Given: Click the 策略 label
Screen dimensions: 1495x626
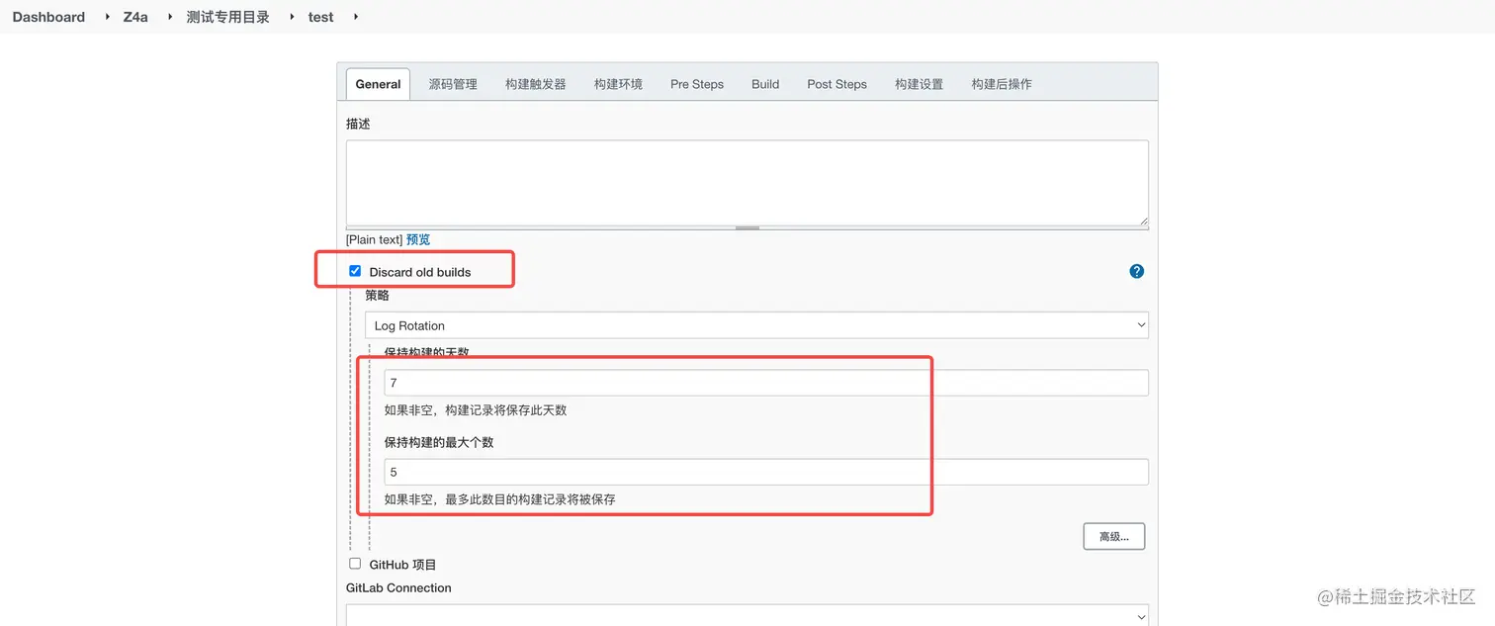Looking at the screenshot, I should [x=377, y=295].
